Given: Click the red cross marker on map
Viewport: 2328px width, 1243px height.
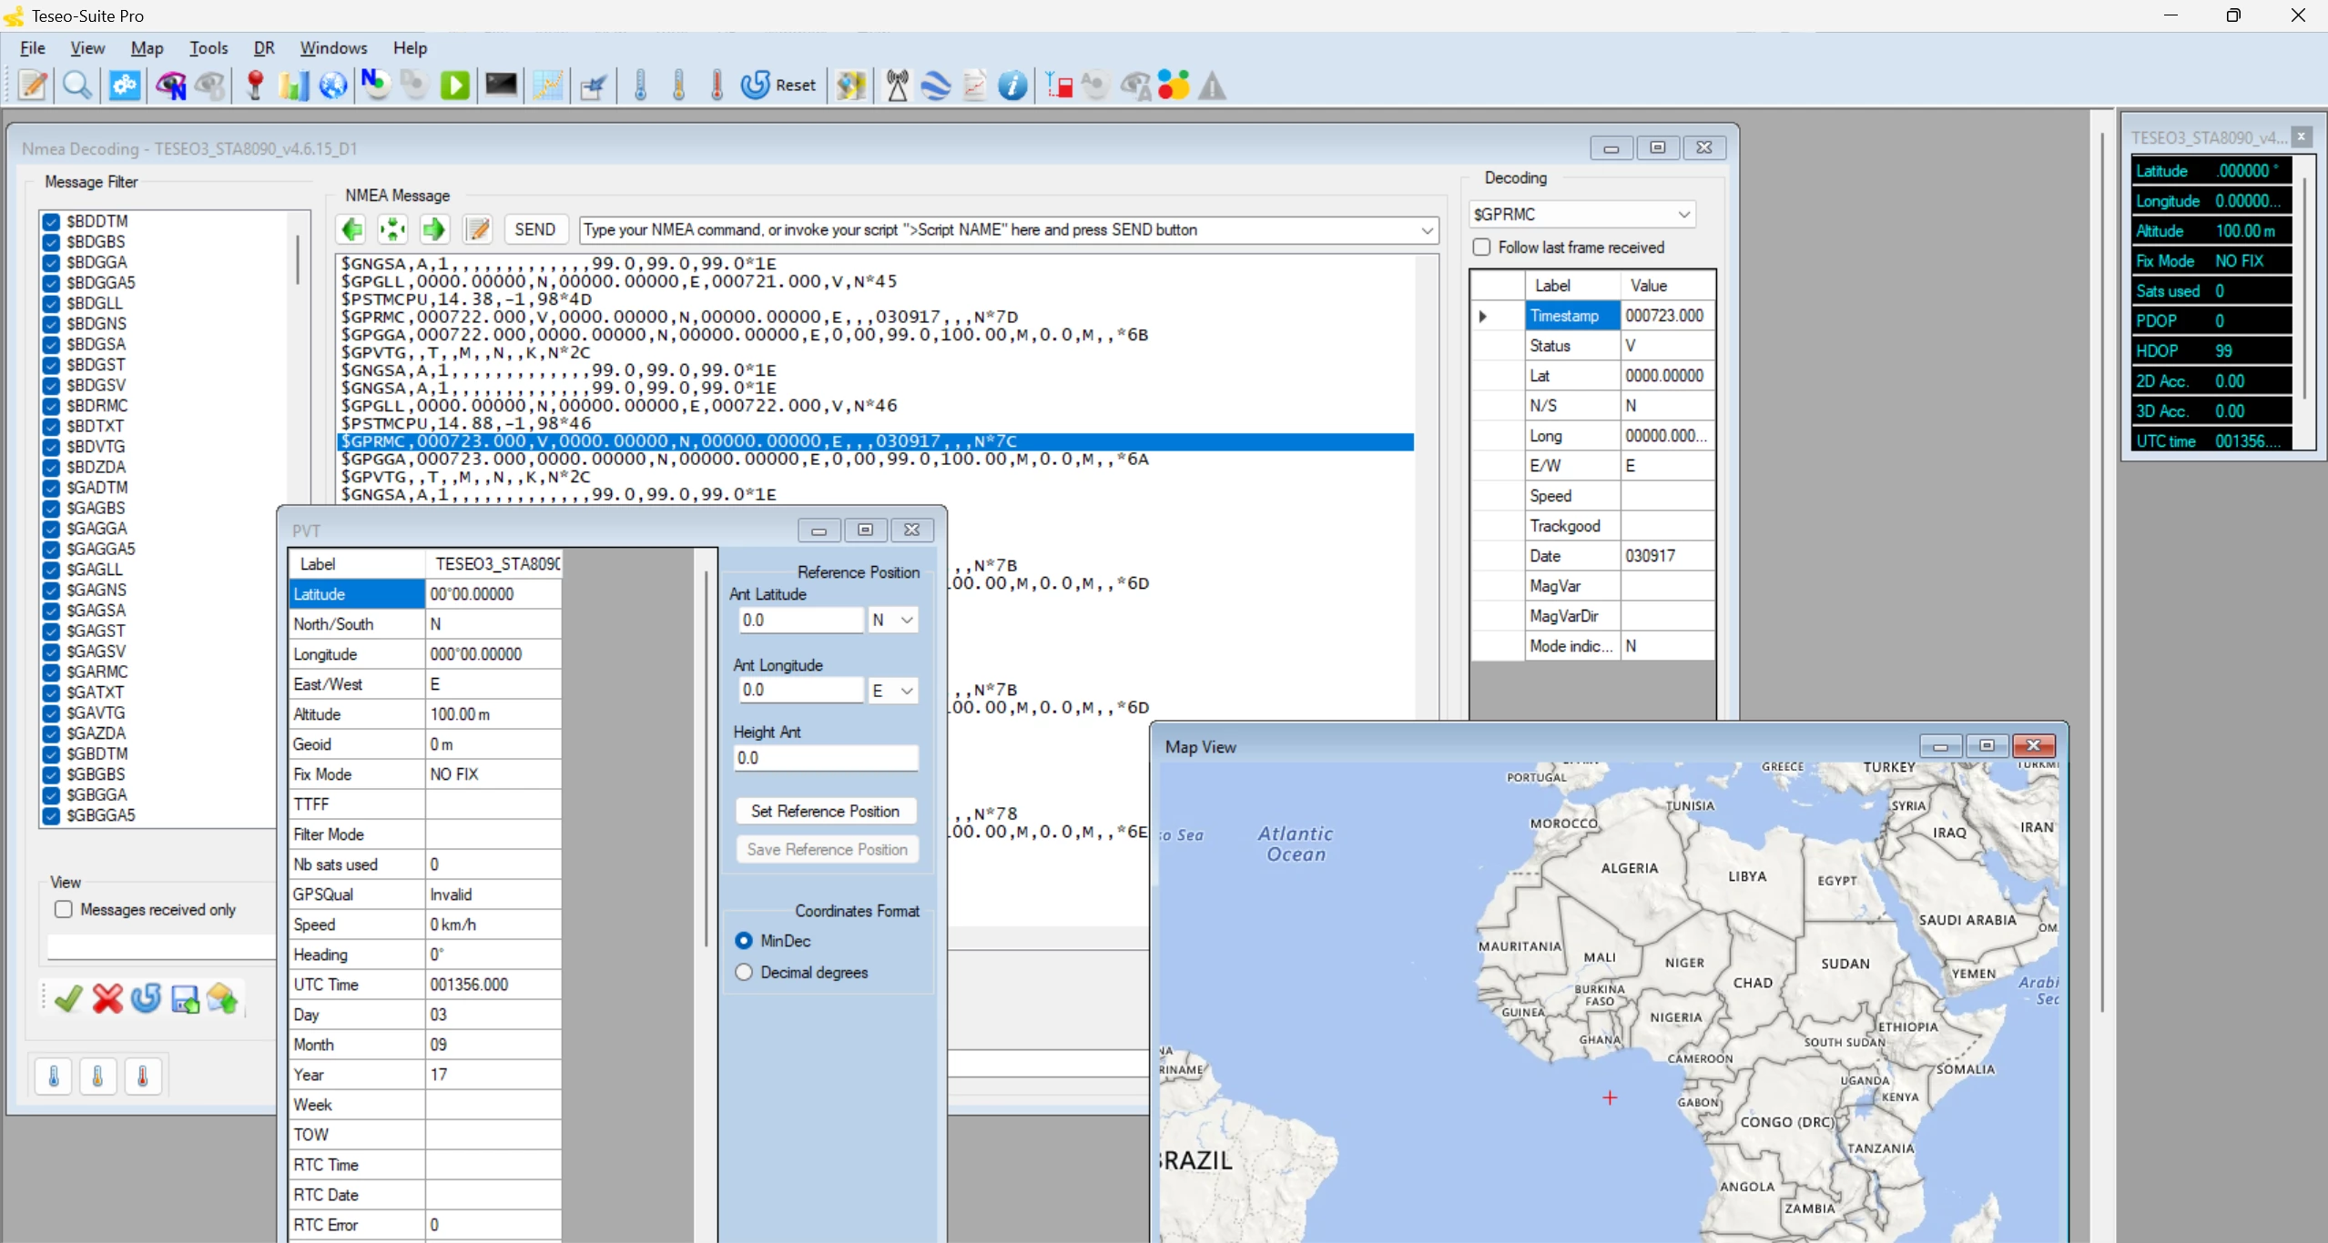Looking at the screenshot, I should (x=1610, y=1098).
